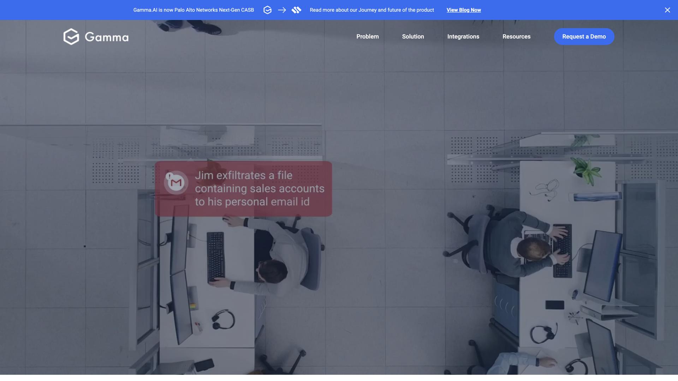Click the arrow icon between the banner logos
Screen dimensions: 678x381
pos(282,10)
